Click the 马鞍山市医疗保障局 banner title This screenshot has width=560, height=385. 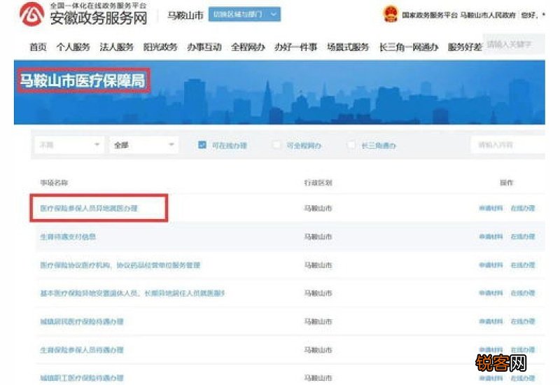(x=83, y=80)
